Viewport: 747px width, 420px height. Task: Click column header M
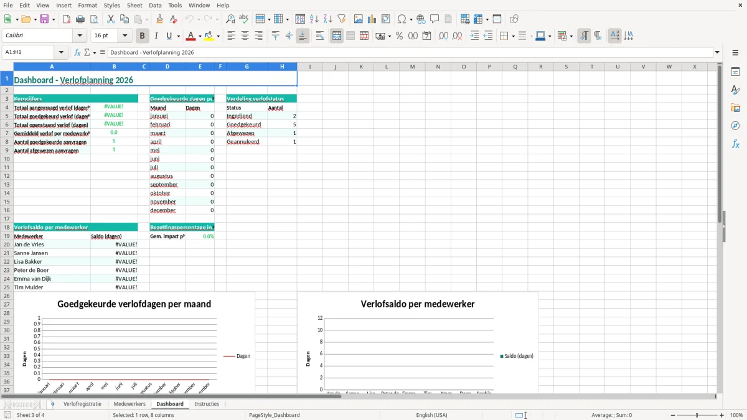coord(412,67)
